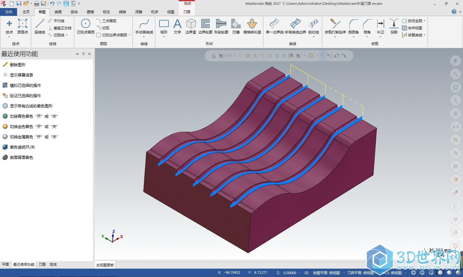463x277 pixels.
Task: Select 修剪打断延伸 trim break extend
Action: [335, 26]
